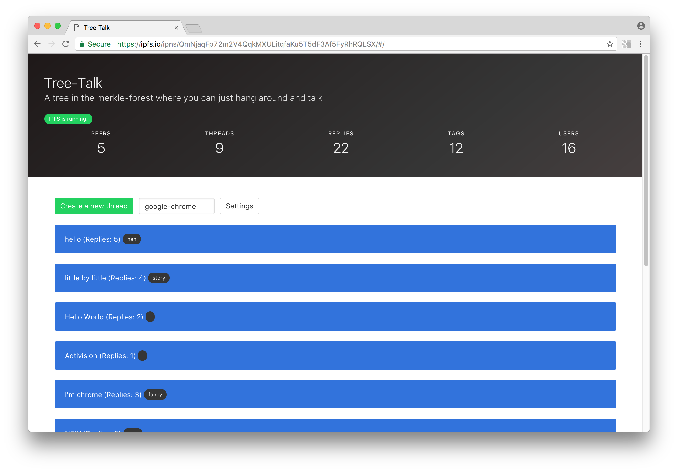Click the browser back arrow
The width and height of the screenshot is (678, 472).
[37, 44]
